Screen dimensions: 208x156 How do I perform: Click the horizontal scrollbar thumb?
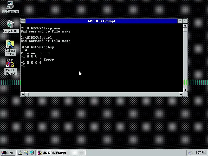tap(27, 94)
